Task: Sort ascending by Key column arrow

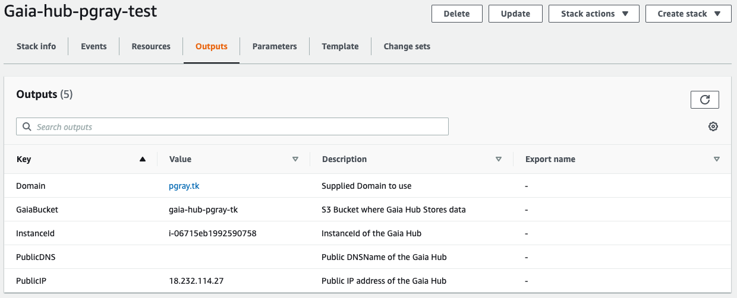Action: [x=142, y=159]
